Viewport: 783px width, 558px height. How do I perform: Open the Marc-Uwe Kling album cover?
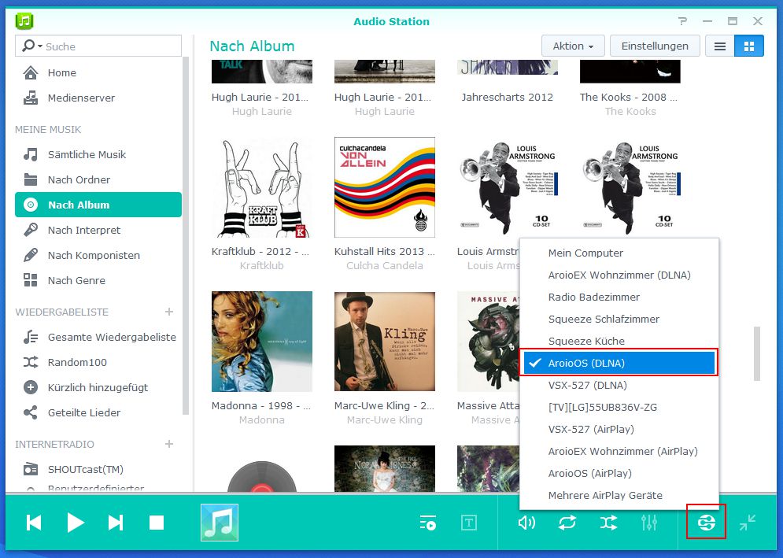click(385, 342)
